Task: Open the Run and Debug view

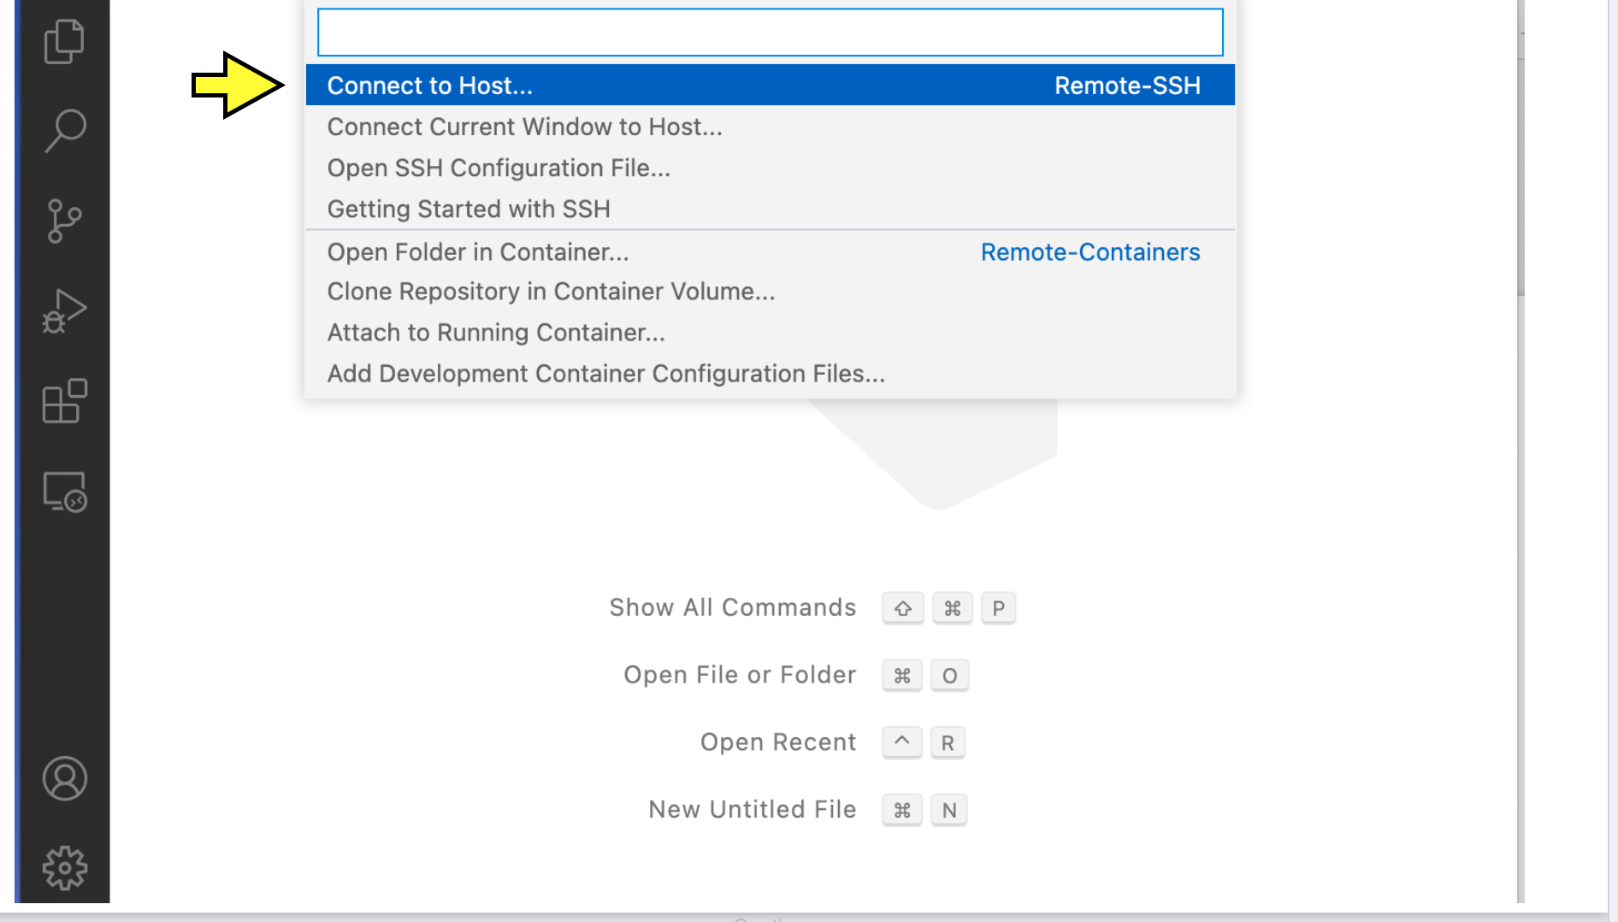Action: 64,311
